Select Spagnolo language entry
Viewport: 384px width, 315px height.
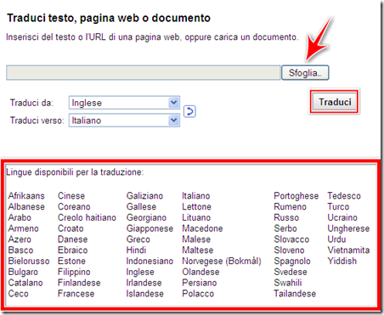click(x=292, y=261)
